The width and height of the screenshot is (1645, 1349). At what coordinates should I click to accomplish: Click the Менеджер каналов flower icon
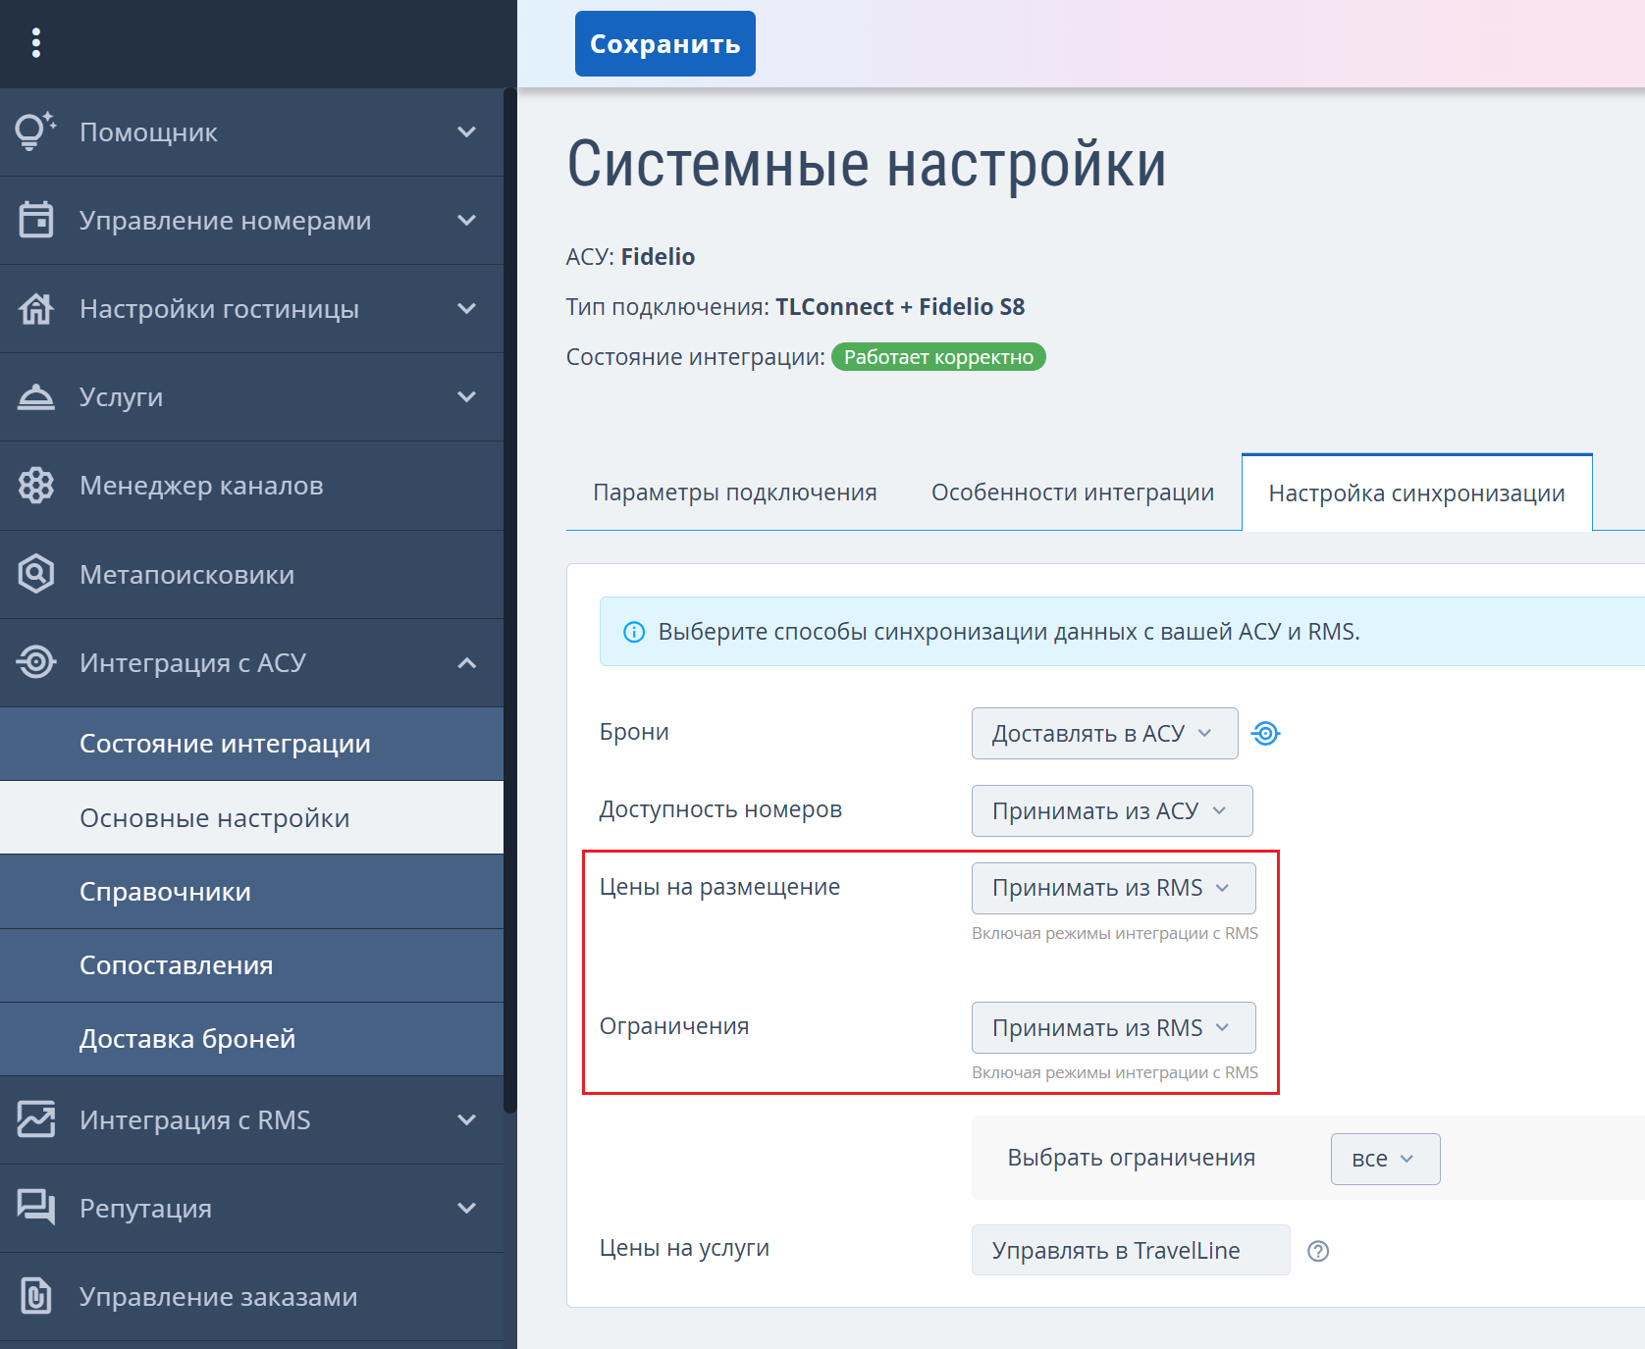36,486
